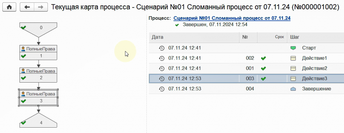
Task: Navigate forward with the right arrow
Action: point(41,7)
